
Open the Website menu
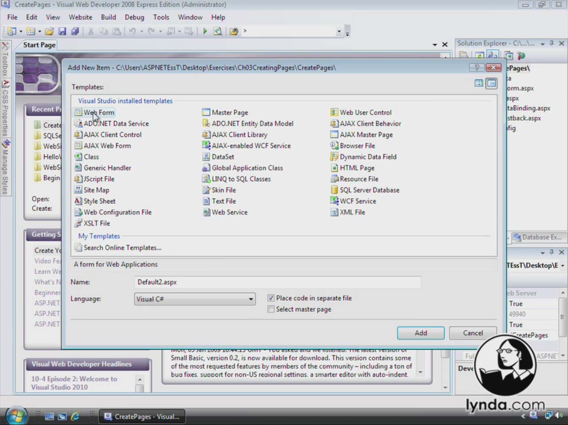[80, 17]
